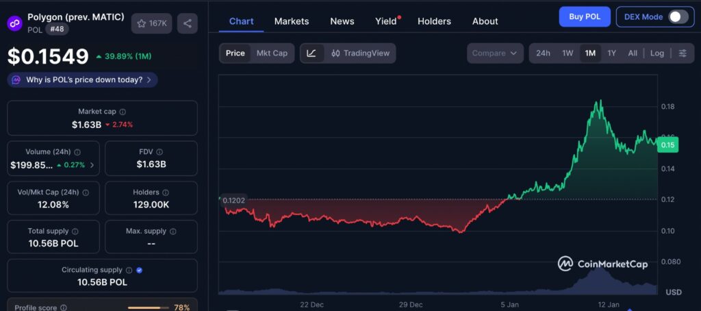This screenshot has width=701, height=311.
Task: Expand "Why is POL's price down today?"
Action: point(82,80)
